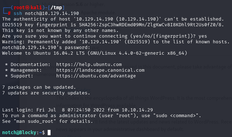Click the Kali skull icon in prompt
The image size is (232, 137).
27,7
